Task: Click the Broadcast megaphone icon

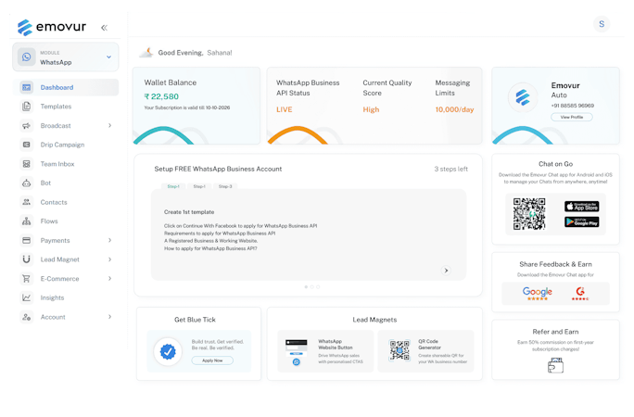Action: [x=26, y=126]
